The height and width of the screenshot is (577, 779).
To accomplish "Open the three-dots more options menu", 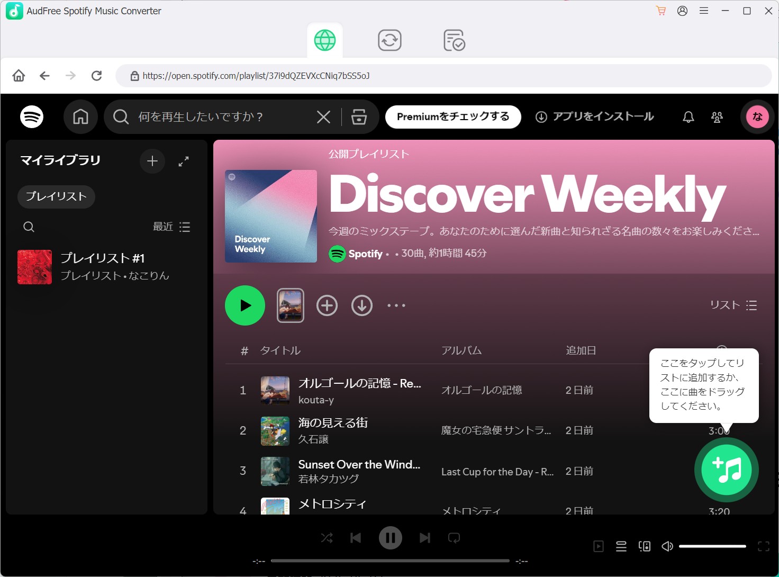I will pos(396,305).
